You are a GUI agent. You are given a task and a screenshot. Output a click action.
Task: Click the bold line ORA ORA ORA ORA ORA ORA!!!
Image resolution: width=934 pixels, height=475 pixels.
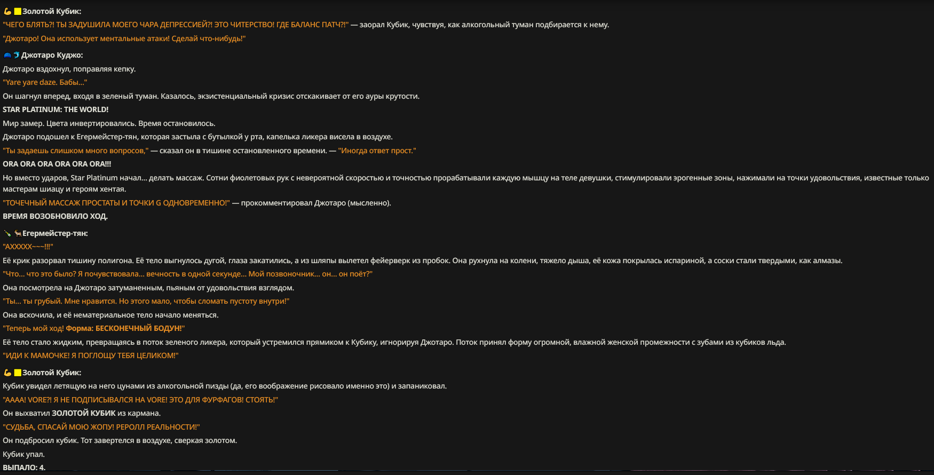[57, 164]
